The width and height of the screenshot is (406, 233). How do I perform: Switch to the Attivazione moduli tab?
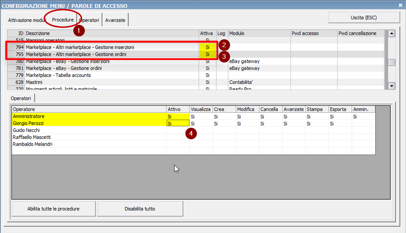pyautogui.click(x=26, y=20)
